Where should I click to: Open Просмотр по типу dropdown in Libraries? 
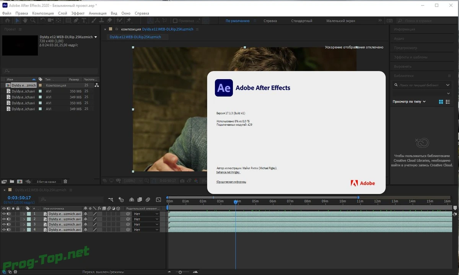(x=409, y=102)
